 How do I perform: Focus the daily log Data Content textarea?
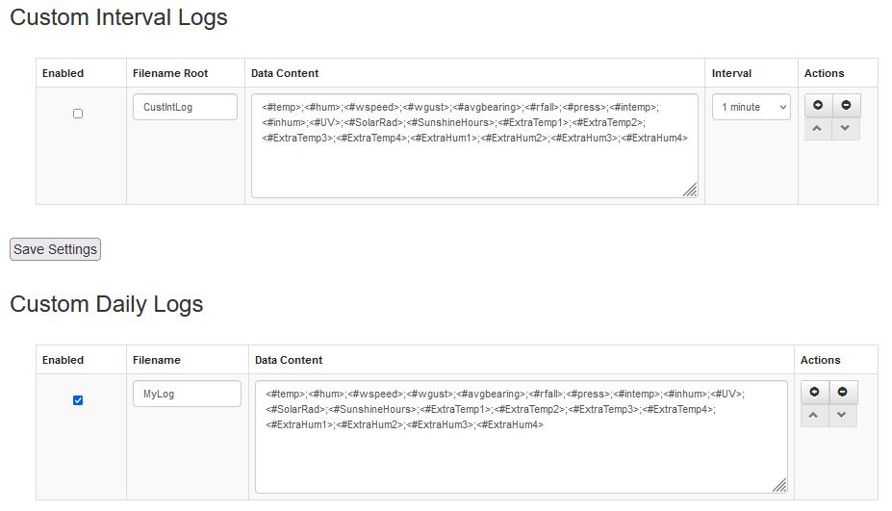coord(521,452)
